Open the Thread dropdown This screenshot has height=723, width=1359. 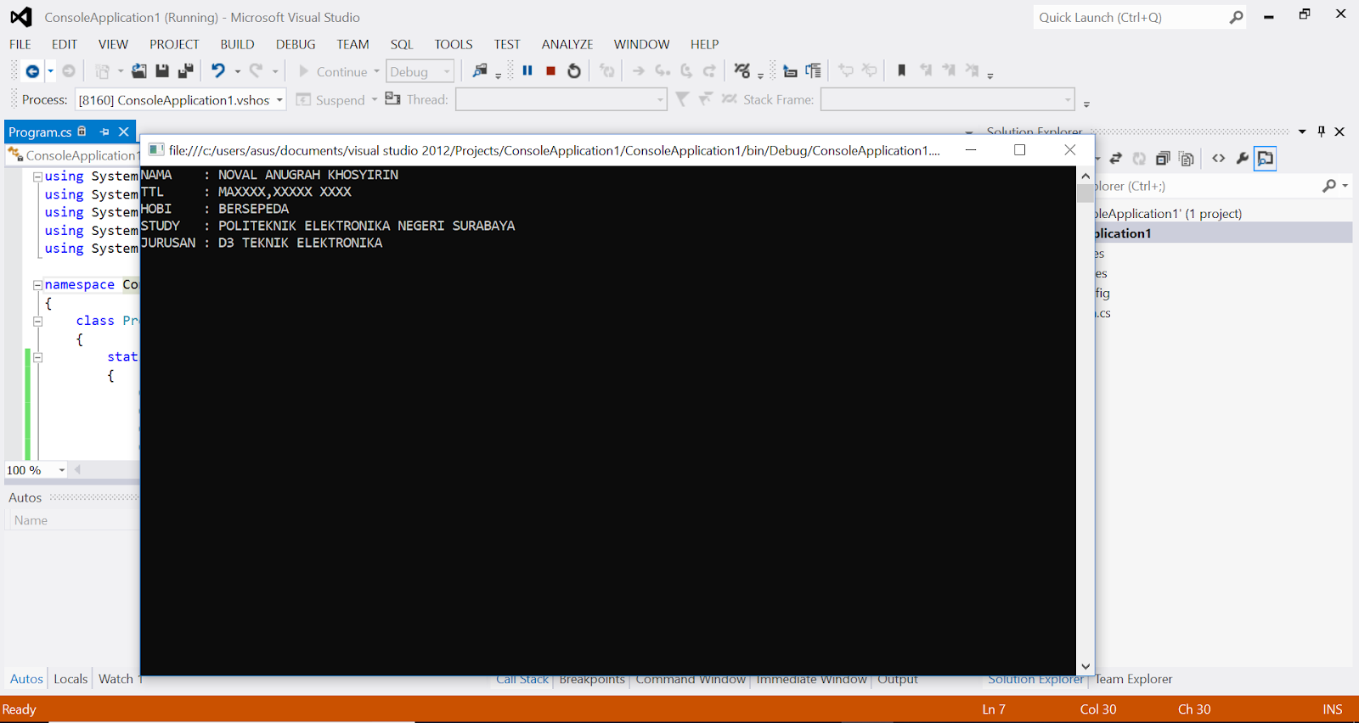660,100
